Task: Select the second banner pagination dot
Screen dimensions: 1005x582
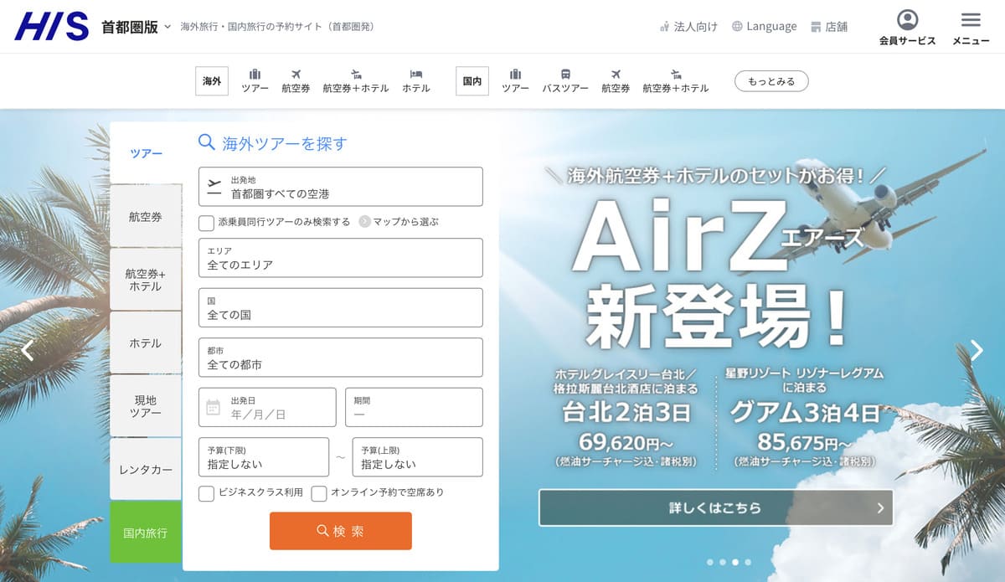Action: tap(723, 562)
